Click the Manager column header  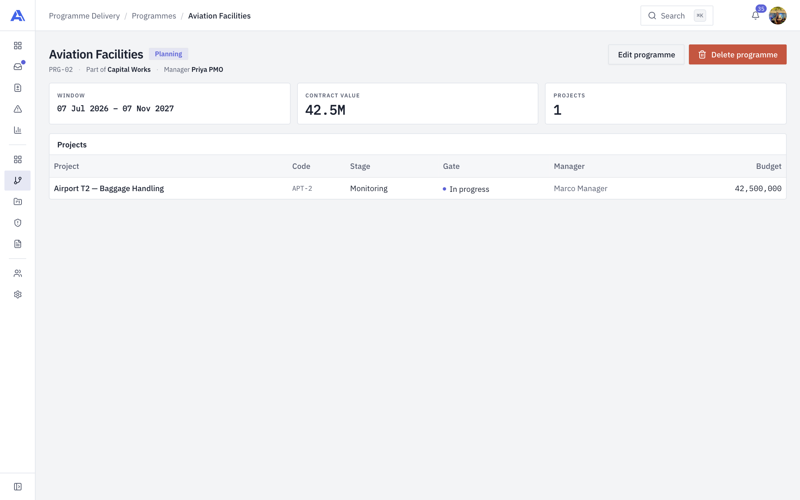tap(569, 166)
